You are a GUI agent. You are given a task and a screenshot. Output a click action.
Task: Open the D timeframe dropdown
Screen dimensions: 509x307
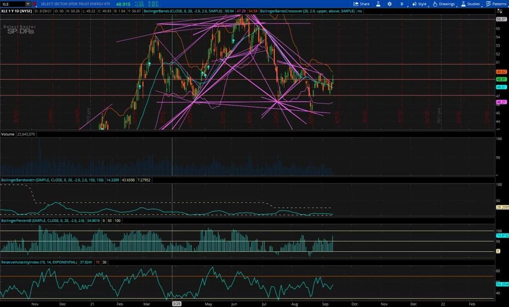402,4
